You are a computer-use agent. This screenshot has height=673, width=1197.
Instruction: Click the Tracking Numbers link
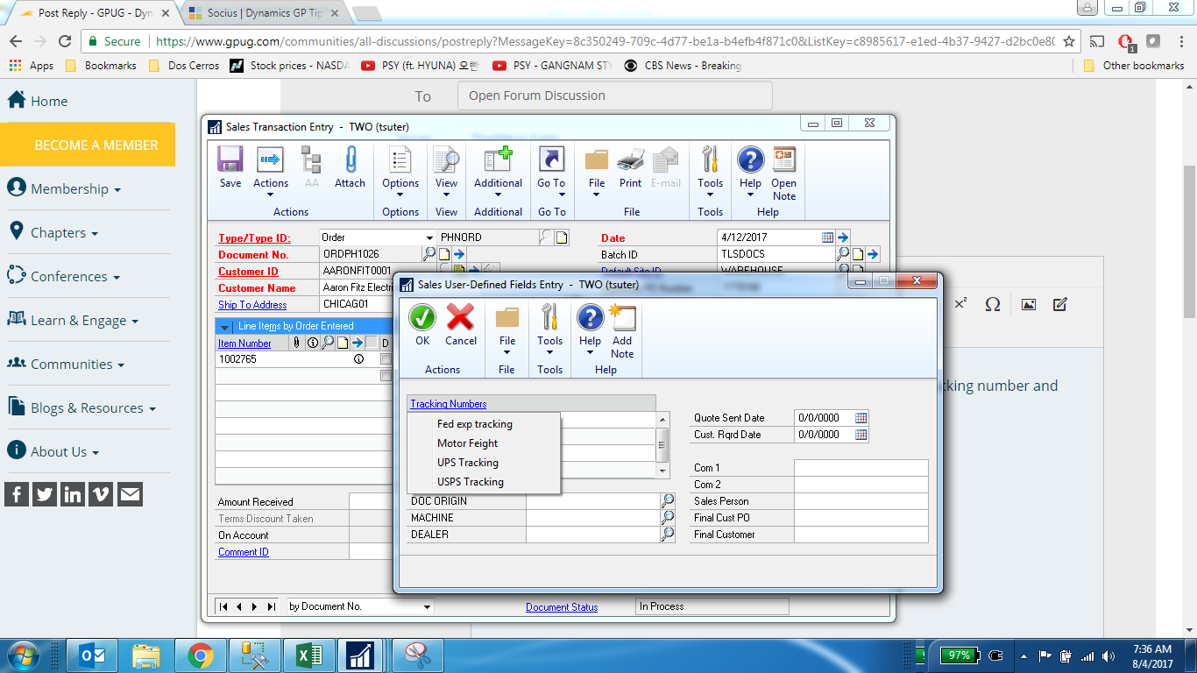tap(449, 404)
